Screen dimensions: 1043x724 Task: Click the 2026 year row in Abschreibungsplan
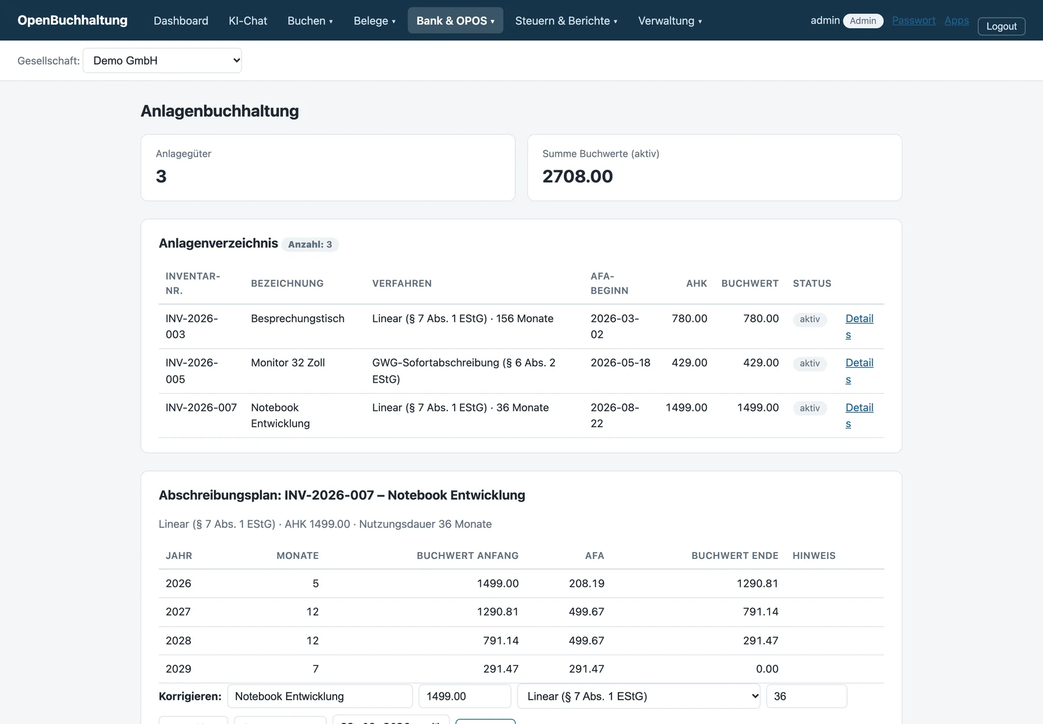pyautogui.click(x=521, y=583)
